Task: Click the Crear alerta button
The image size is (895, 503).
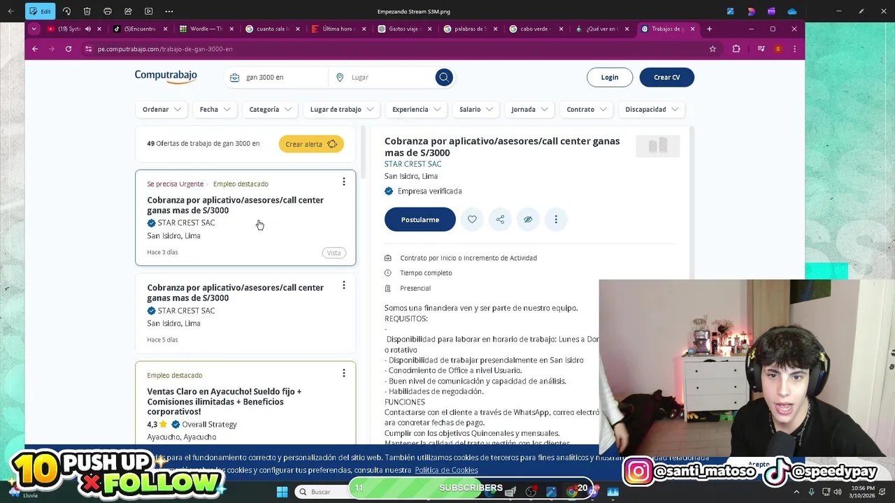Action: coord(311,144)
